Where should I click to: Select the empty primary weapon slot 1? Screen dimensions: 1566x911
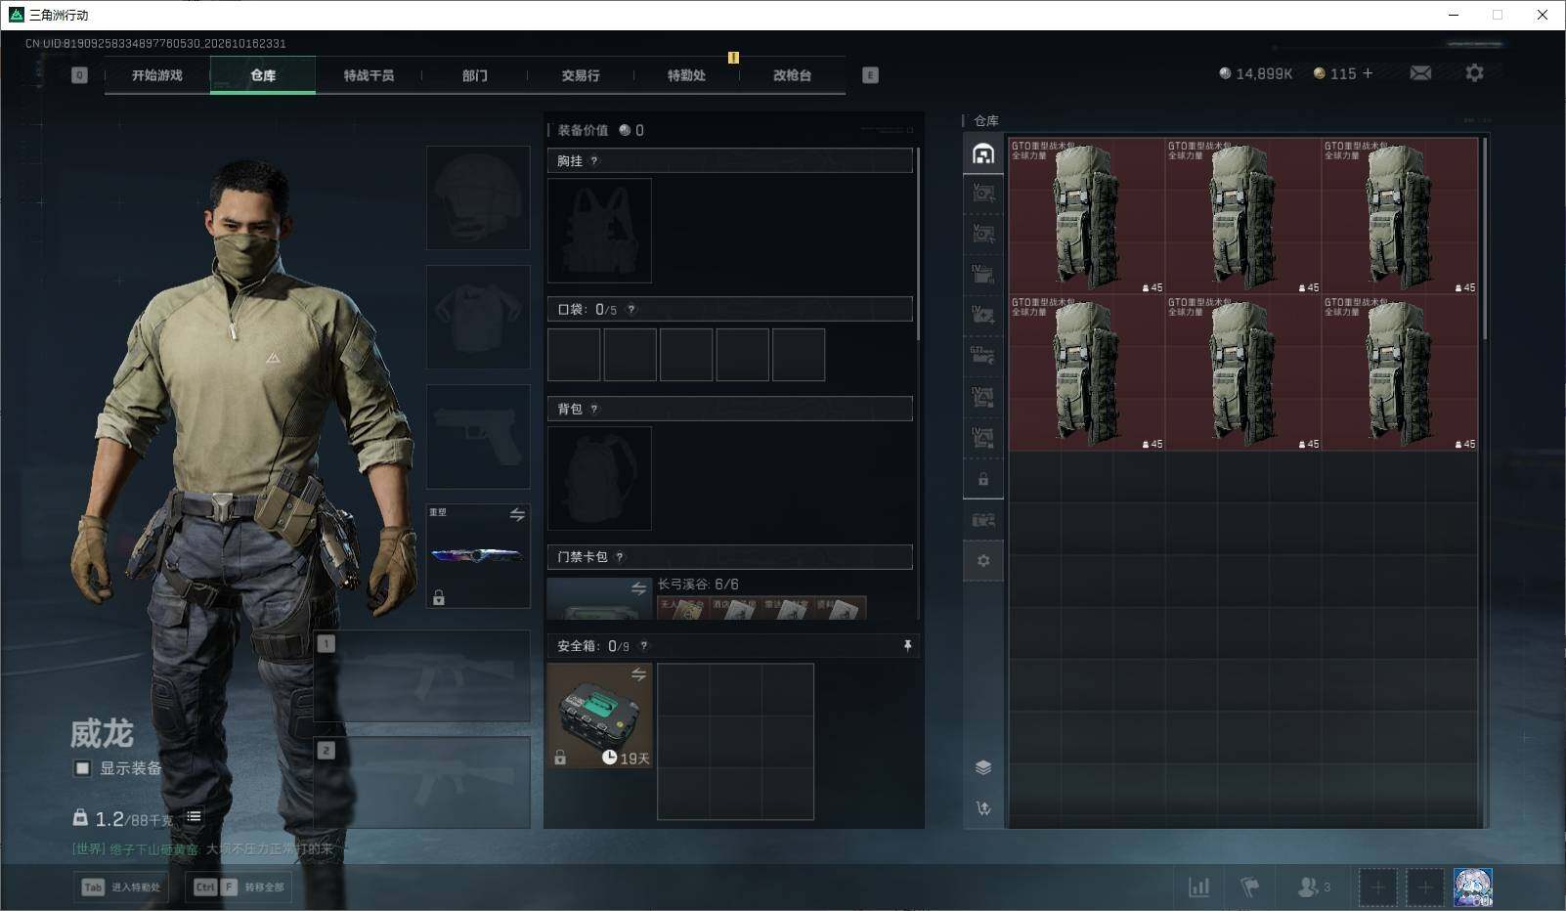[x=422, y=675]
